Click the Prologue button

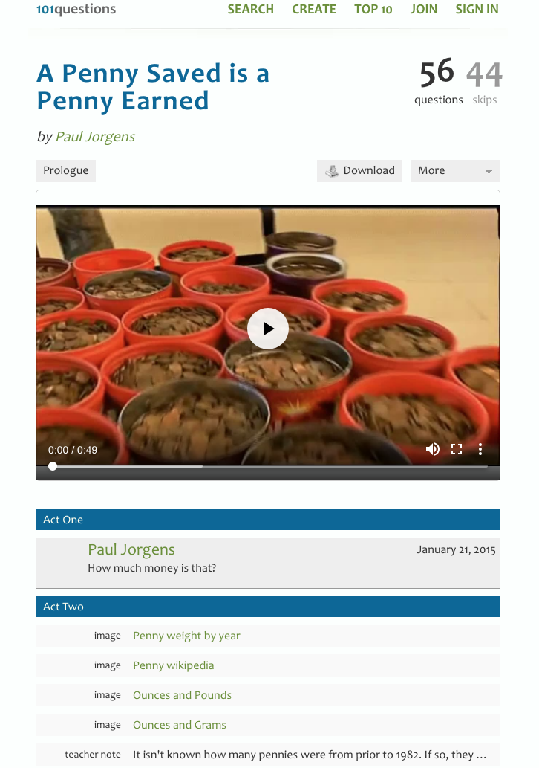(65, 171)
